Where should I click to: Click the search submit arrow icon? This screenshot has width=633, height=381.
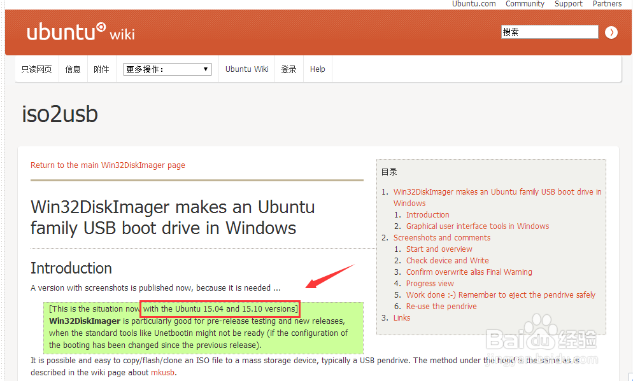tap(611, 32)
